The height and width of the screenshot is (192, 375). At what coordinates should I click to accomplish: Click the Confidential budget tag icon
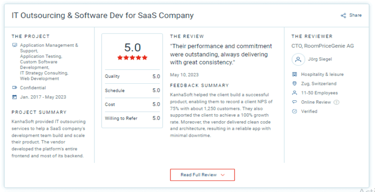[14, 88]
